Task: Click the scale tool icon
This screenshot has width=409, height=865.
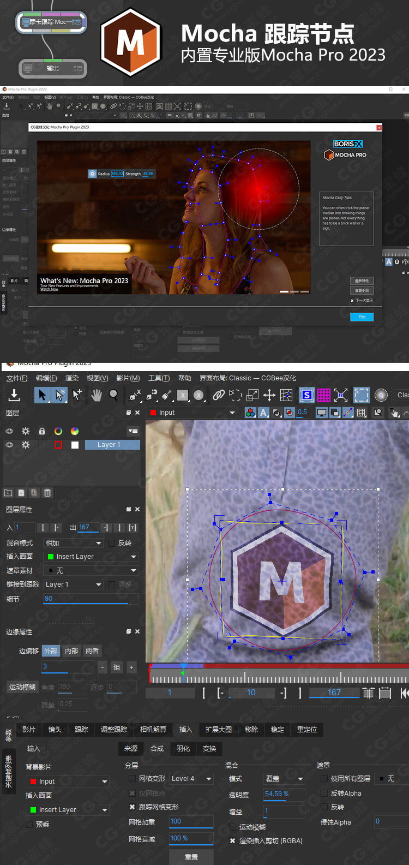Action: tap(252, 395)
